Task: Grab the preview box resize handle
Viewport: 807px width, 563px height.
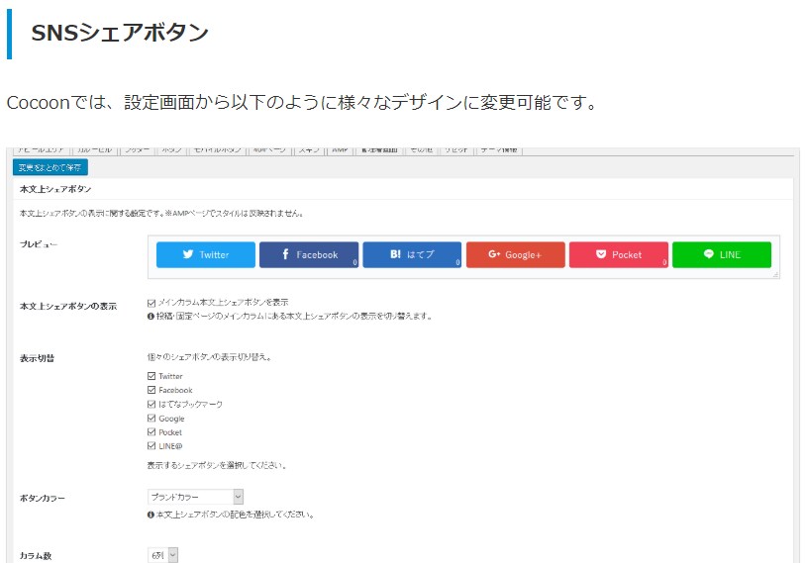Action: coord(775,274)
